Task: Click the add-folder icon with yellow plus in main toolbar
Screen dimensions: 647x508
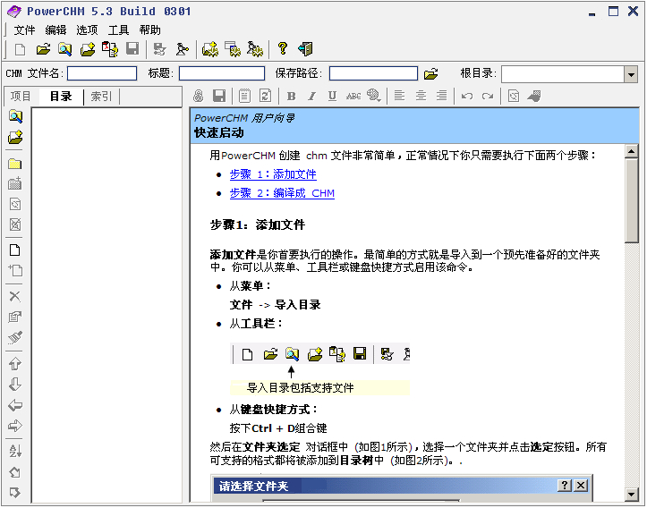Action: coord(88,49)
